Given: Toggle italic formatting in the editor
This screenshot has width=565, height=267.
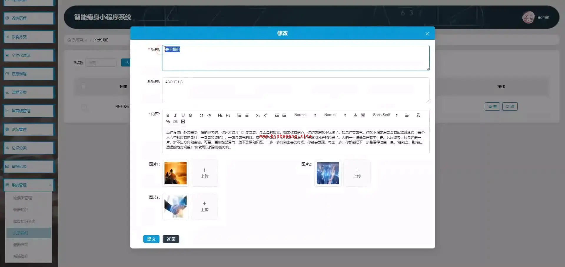Looking at the screenshot, I should [175, 115].
